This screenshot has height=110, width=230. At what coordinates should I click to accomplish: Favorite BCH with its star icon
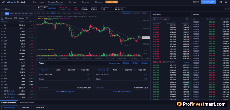2,44
